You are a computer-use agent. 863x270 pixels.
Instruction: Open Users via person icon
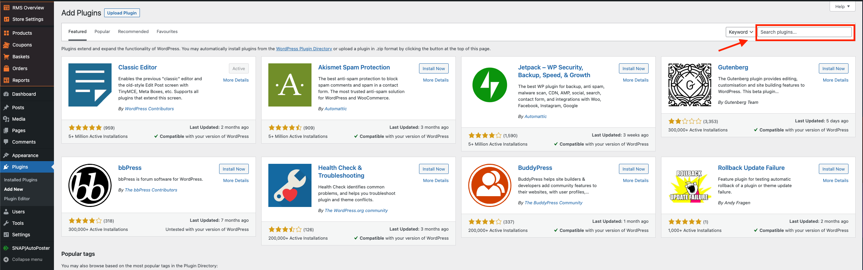pyautogui.click(x=6, y=212)
